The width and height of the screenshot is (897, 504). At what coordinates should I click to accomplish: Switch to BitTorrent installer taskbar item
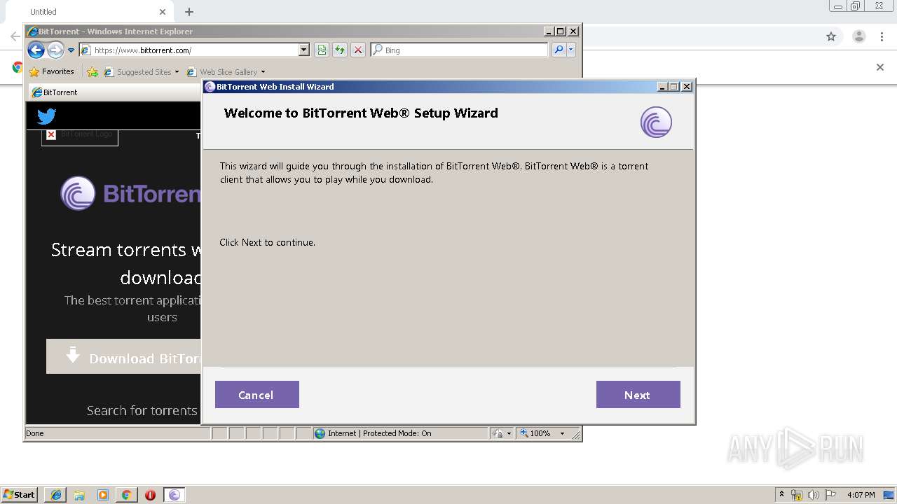(174, 495)
